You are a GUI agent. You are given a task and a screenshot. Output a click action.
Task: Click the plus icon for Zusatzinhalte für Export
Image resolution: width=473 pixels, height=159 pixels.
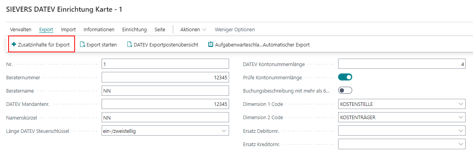pos(14,45)
